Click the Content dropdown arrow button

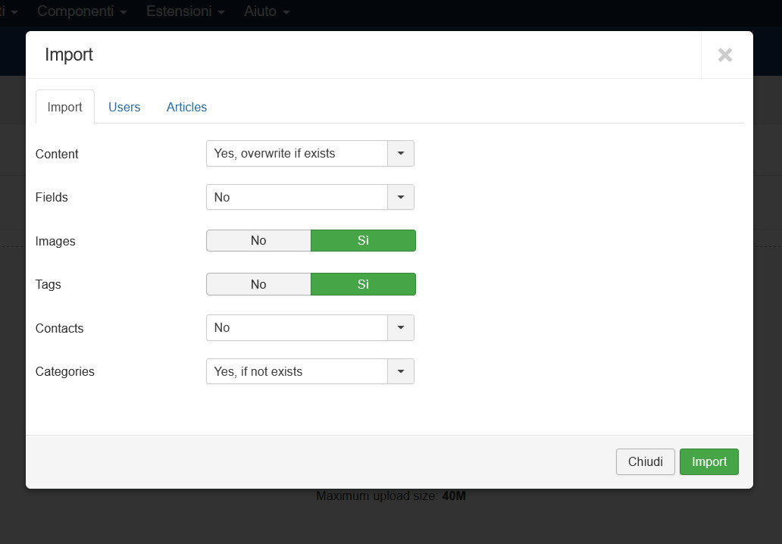[401, 154]
